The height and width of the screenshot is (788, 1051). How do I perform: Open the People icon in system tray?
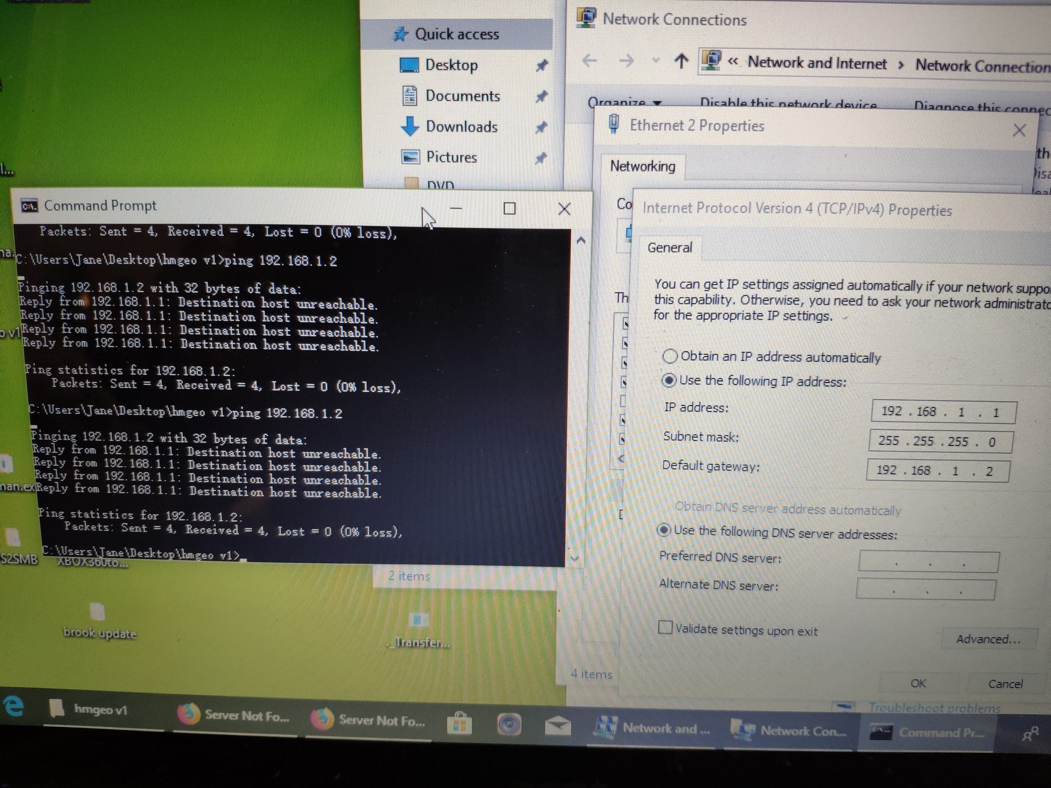click(1030, 733)
